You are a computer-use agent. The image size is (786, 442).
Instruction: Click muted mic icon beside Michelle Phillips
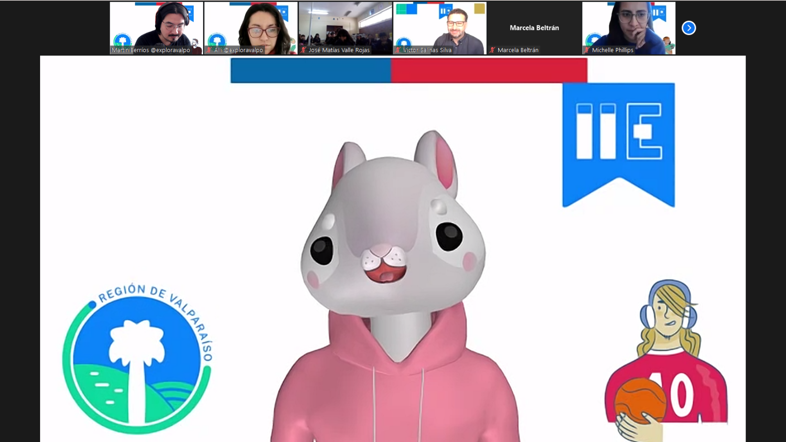click(587, 50)
